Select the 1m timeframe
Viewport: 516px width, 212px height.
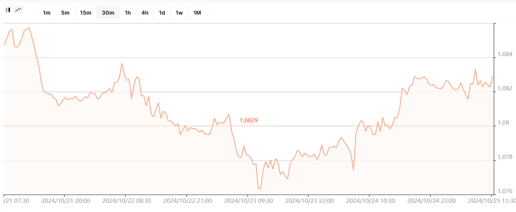click(x=47, y=13)
